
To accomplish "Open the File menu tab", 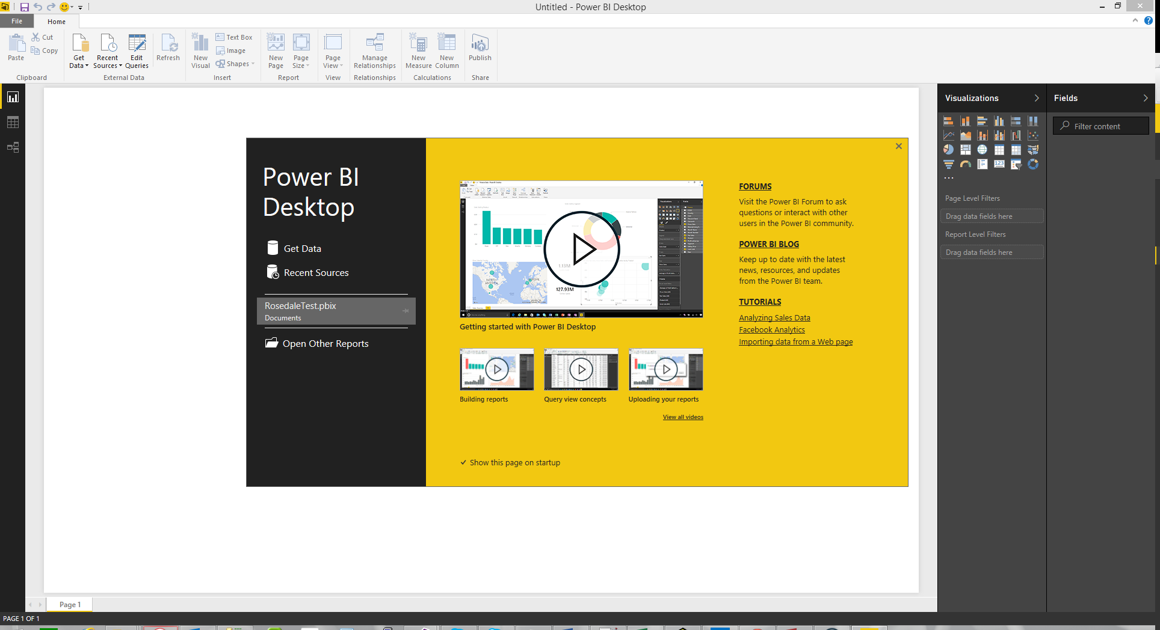I will (x=17, y=21).
